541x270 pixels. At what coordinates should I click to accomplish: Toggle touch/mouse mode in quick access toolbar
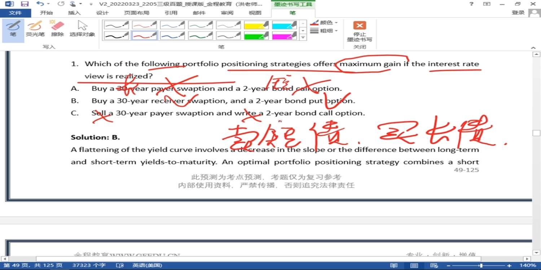[x=72, y=4]
